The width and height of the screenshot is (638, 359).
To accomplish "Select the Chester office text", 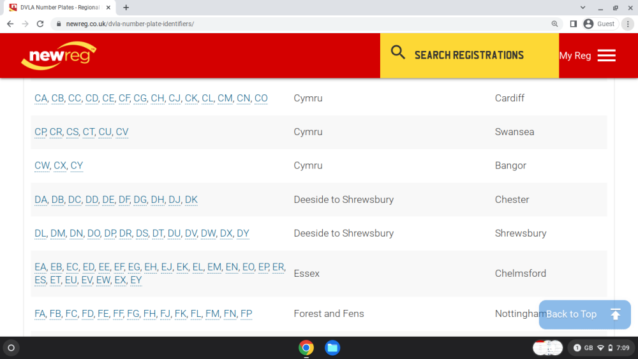I will [512, 200].
